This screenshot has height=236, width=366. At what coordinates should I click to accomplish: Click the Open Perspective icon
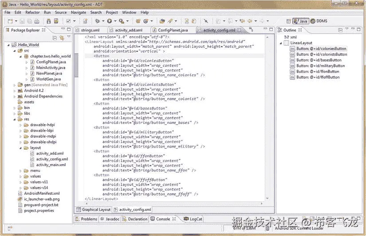tap(288, 21)
